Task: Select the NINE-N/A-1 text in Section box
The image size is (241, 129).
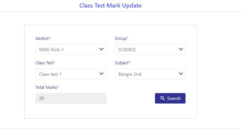Action: [x=51, y=50]
